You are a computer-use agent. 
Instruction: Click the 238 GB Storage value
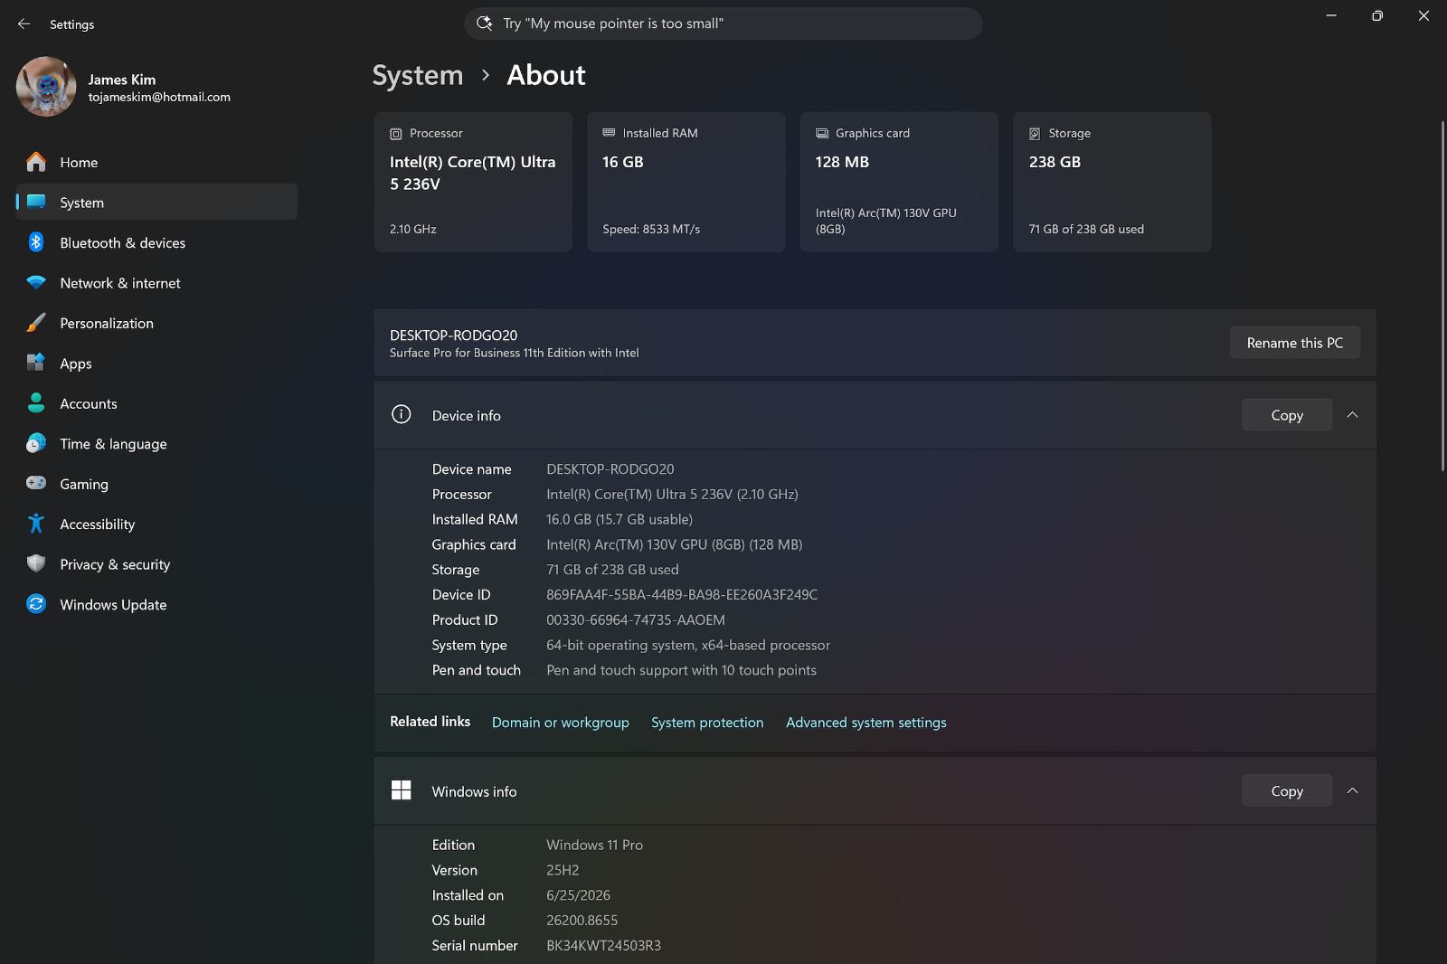click(1055, 162)
